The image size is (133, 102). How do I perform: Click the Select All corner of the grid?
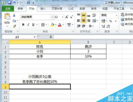pyautogui.click(x=5, y=42)
